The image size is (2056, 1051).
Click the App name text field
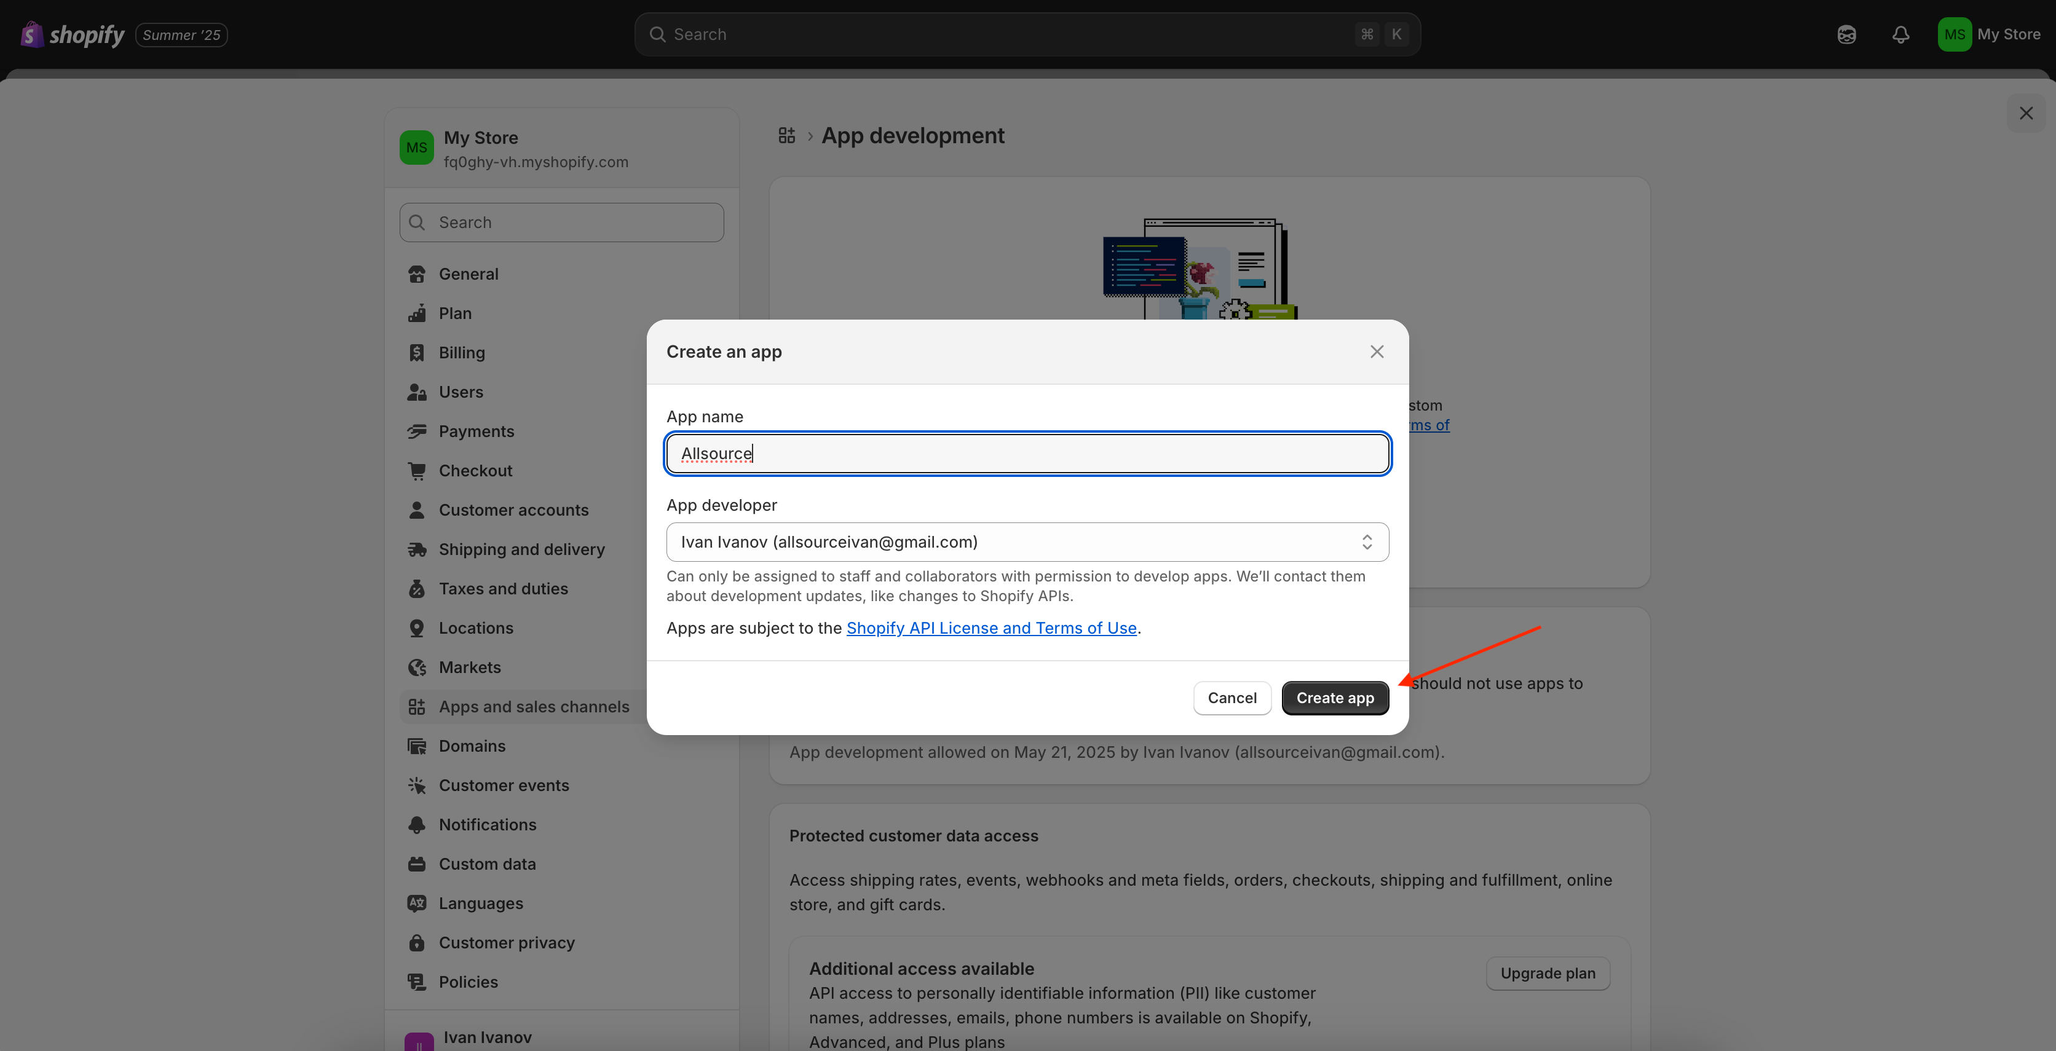pyautogui.click(x=1026, y=453)
